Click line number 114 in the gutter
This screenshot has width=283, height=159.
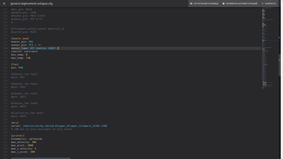tap(5, 48)
